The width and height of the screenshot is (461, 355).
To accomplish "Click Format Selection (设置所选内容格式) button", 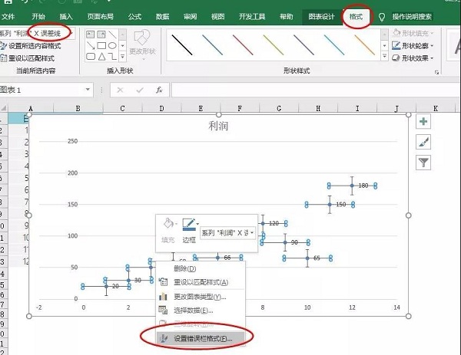I will 31,46.
